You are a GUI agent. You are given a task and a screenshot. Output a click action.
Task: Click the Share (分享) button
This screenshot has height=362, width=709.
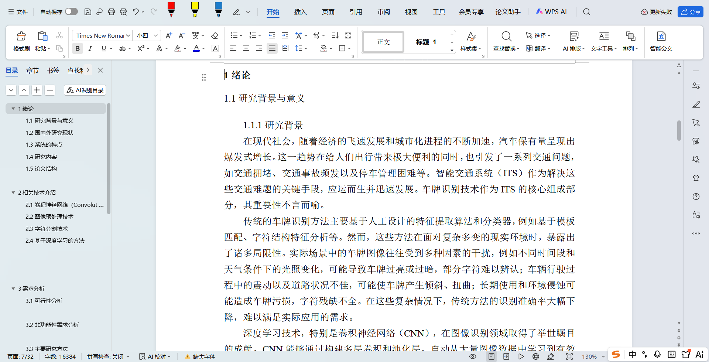pyautogui.click(x=691, y=12)
